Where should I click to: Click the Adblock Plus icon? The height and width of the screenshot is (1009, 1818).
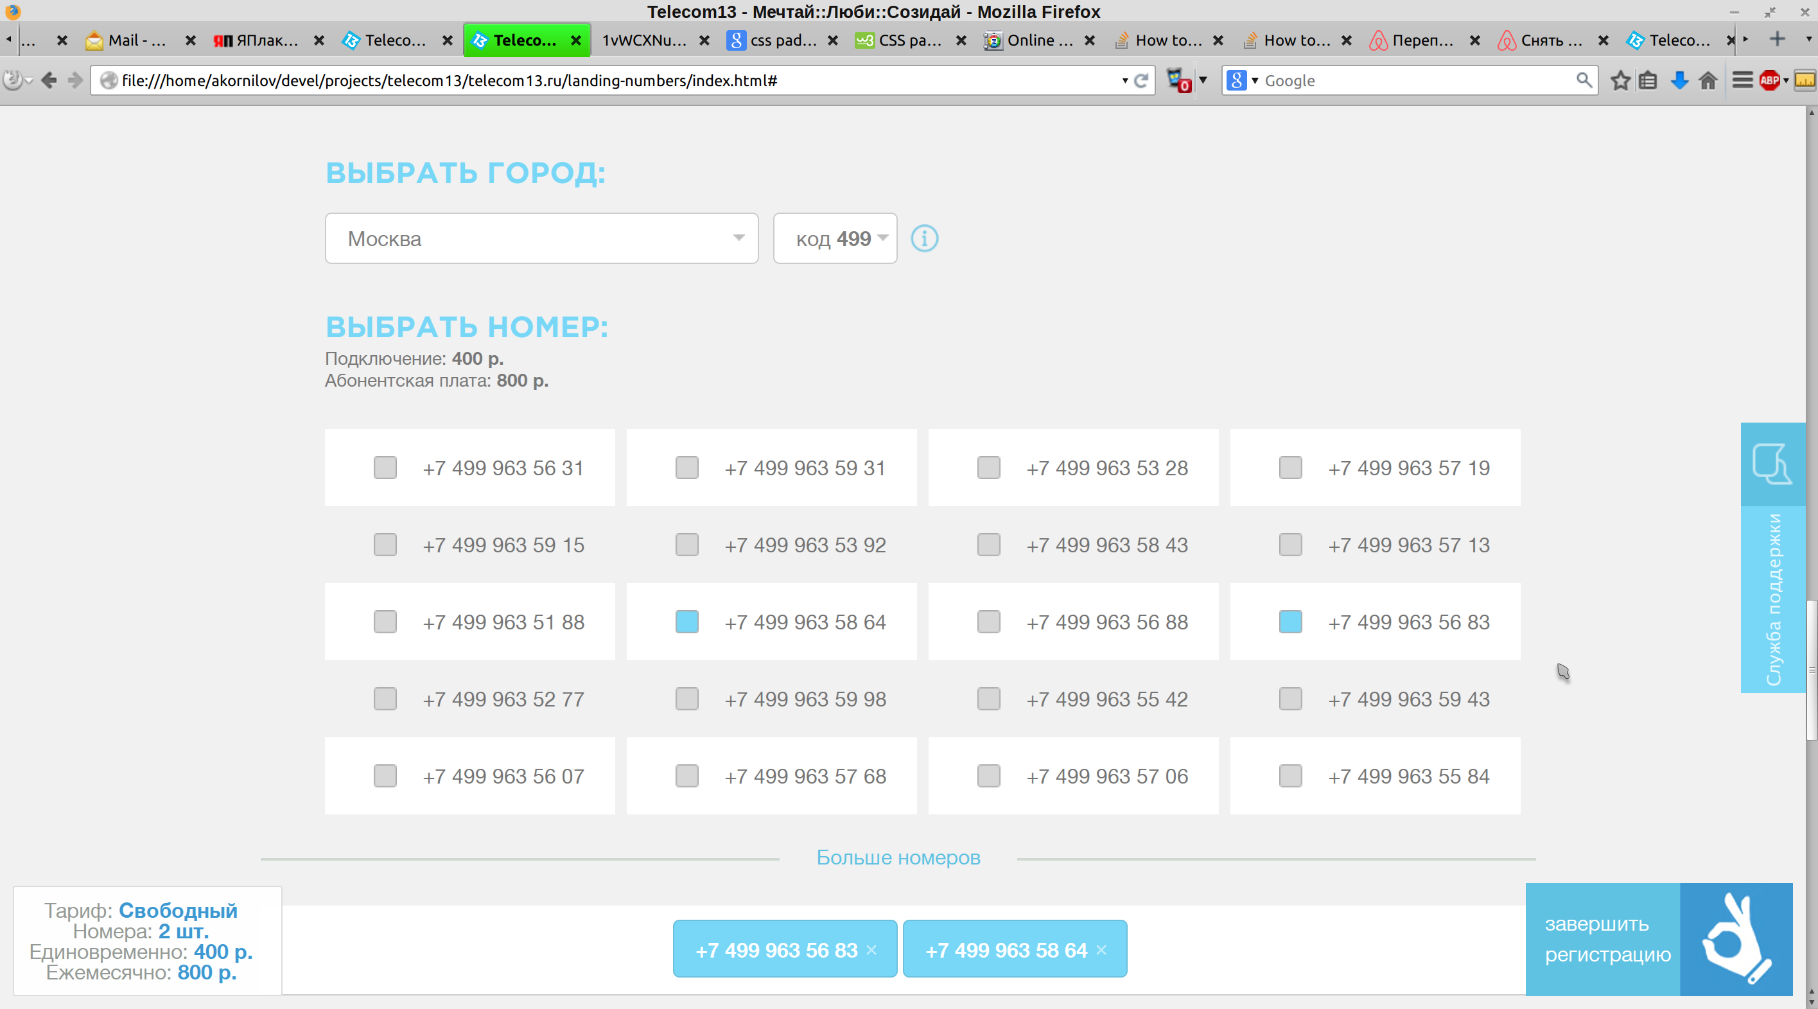(1769, 80)
